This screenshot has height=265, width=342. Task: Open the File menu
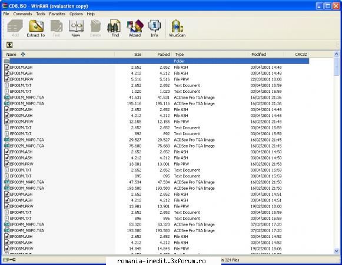[x=6, y=14]
